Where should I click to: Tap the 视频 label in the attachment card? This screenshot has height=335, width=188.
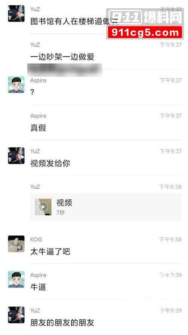[x=64, y=203]
